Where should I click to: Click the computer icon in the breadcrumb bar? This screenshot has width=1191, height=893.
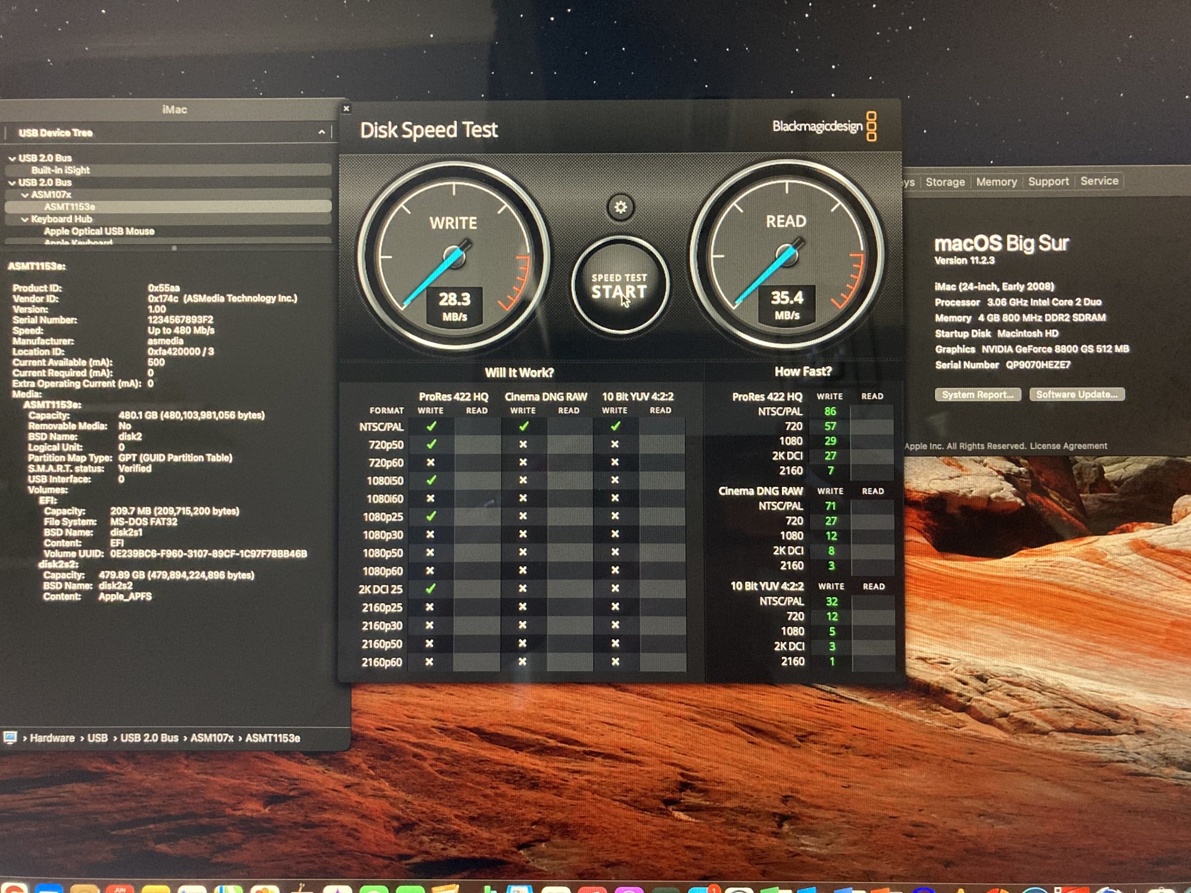10,738
